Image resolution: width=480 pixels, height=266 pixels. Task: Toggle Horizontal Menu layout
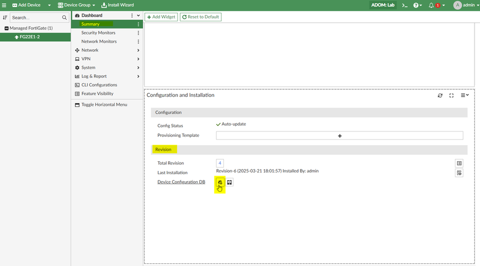click(104, 105)
